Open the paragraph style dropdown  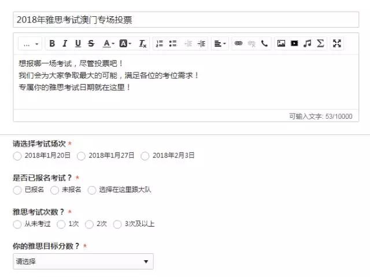[30, 43]
